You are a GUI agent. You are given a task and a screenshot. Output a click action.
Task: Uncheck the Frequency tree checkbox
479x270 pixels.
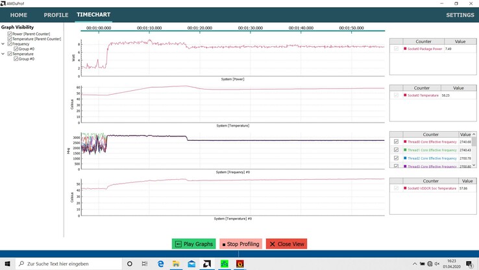[x=10, y=44]
